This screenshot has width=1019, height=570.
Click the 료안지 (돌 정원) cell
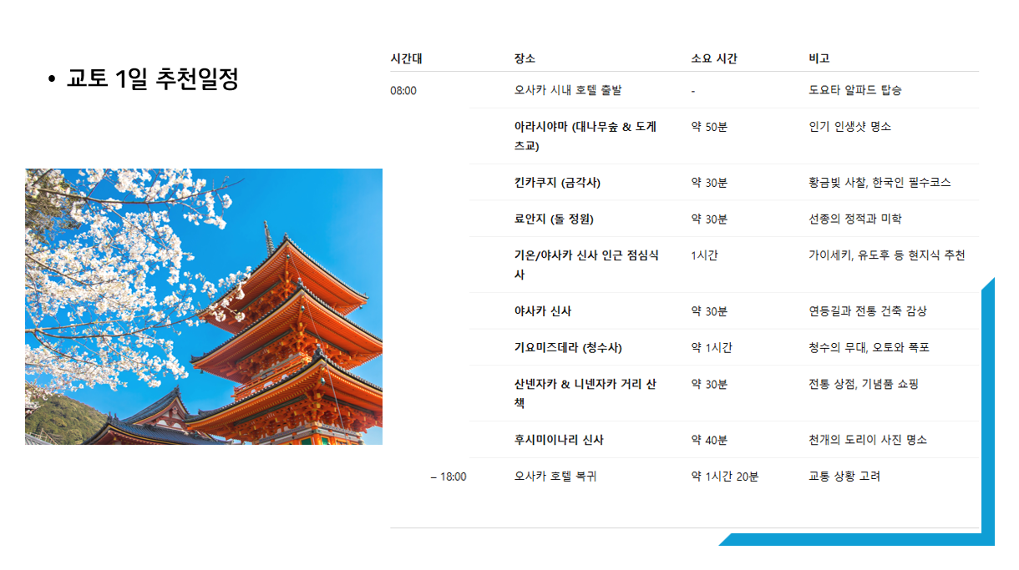[x=554, y=219]
